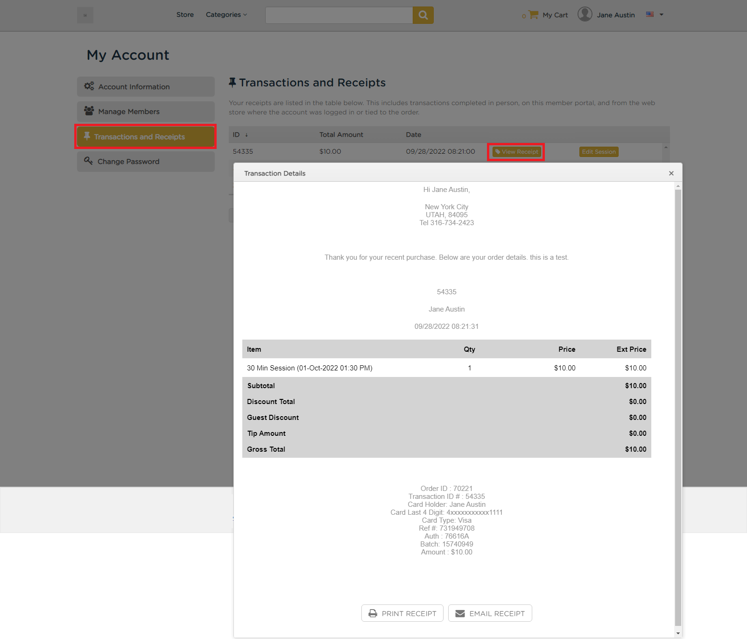
Task: Click into the search input field
Action: (339, 15)
